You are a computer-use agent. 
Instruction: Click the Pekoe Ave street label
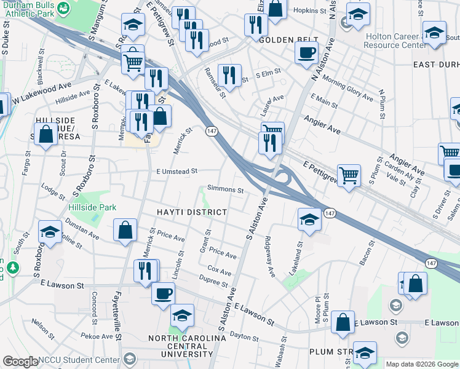click(x=97, y=336)
